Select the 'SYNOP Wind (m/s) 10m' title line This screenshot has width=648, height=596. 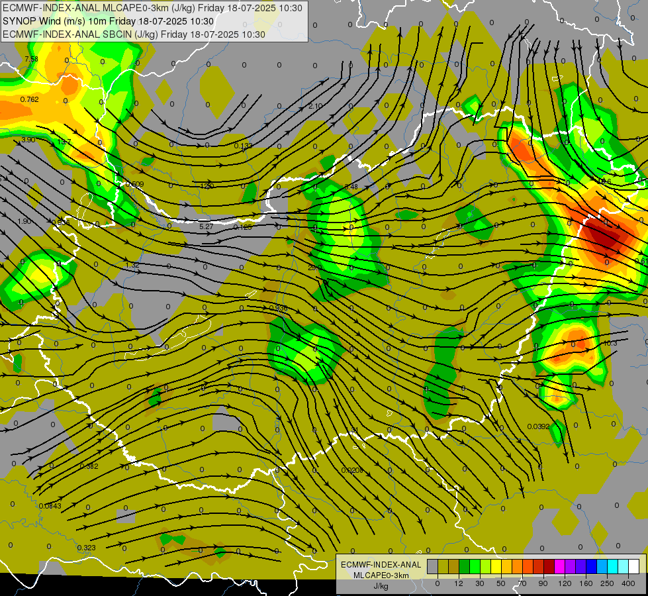coord(109,21)
